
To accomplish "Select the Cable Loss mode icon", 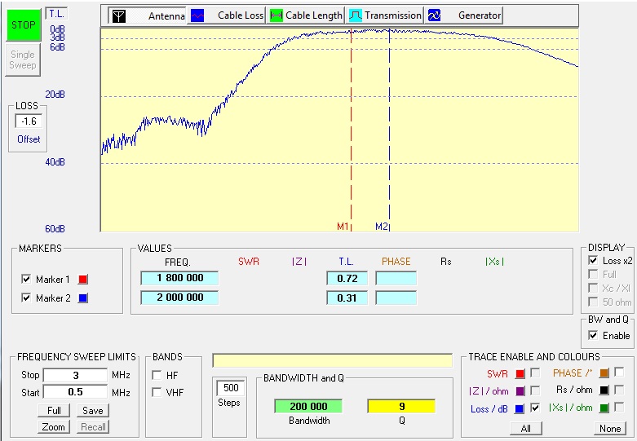I will point(197,15).
